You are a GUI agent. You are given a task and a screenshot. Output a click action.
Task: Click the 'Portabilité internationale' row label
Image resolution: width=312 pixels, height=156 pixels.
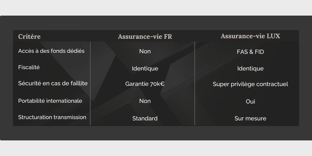click(x=50, y=101)
